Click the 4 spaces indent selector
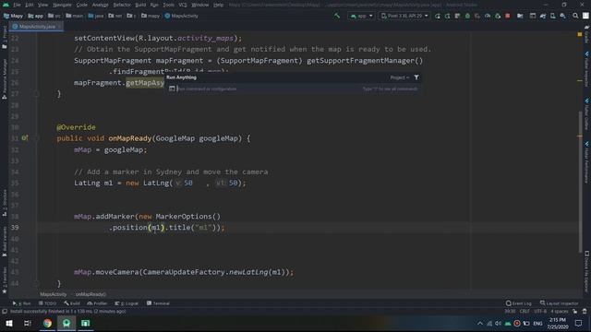 [560, 312]
